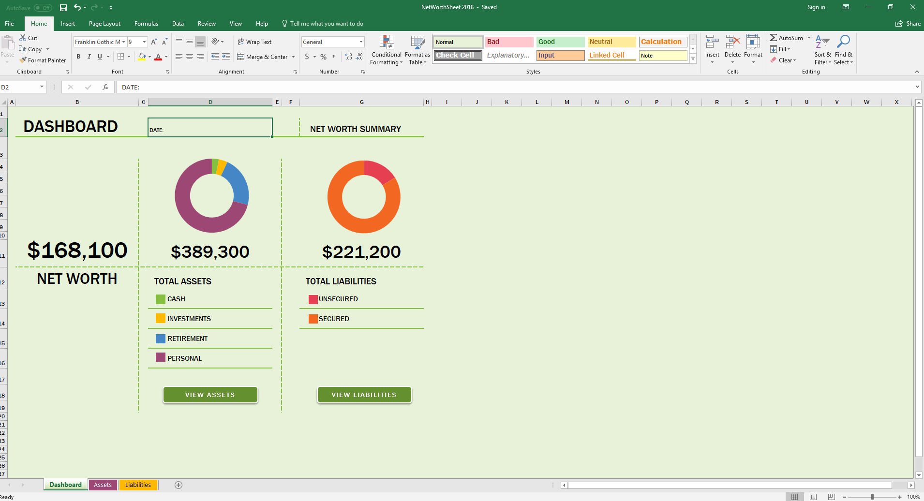The height and width of the screenshot is (501, 924).
Task: Open the font name dropdown
Action: tap(123, 42)
